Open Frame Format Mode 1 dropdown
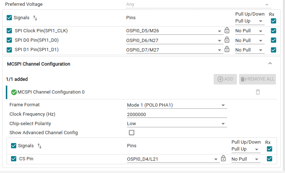The height and width of the screenshot is (173, 285). (x=177, y=105)
